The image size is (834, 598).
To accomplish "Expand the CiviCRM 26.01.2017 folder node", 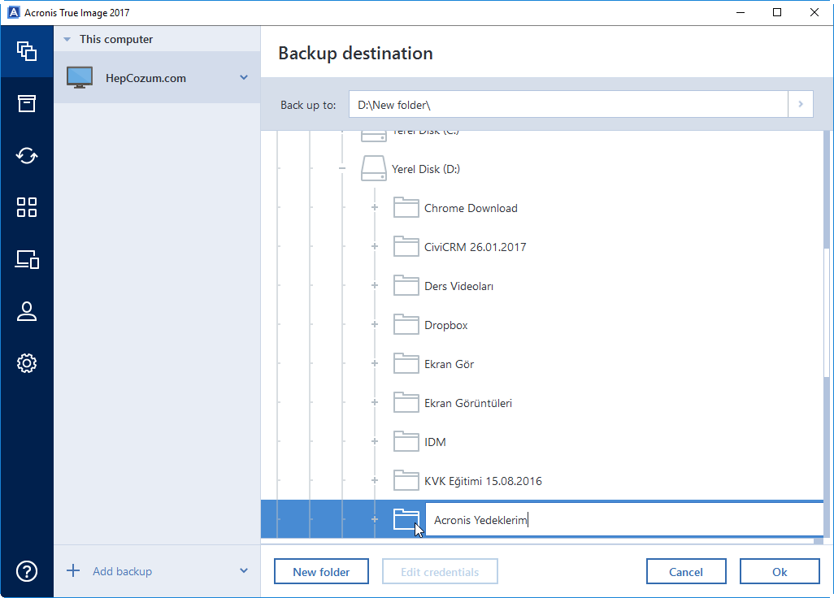I will point(375,246).
